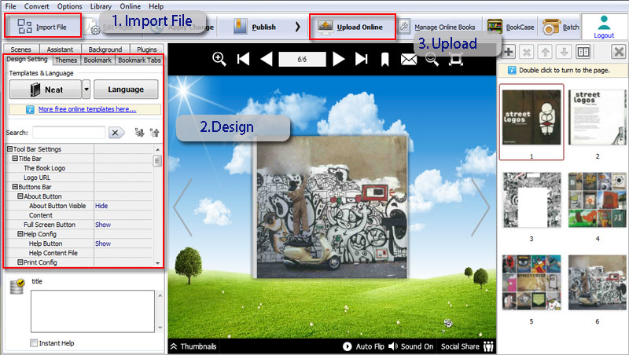This screenshot has width=629, height=355.
Task: Open the Online menu
Action: [131, 6]
